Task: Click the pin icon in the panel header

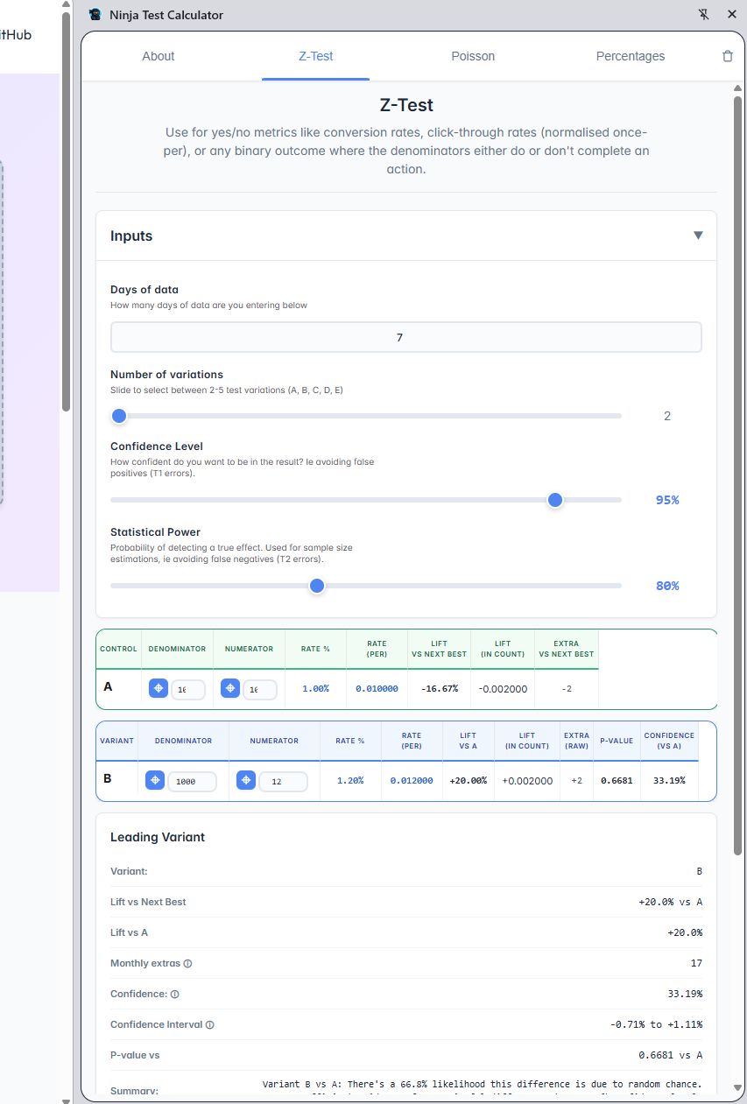Action: pyautogui.click(x=704, y=14)
